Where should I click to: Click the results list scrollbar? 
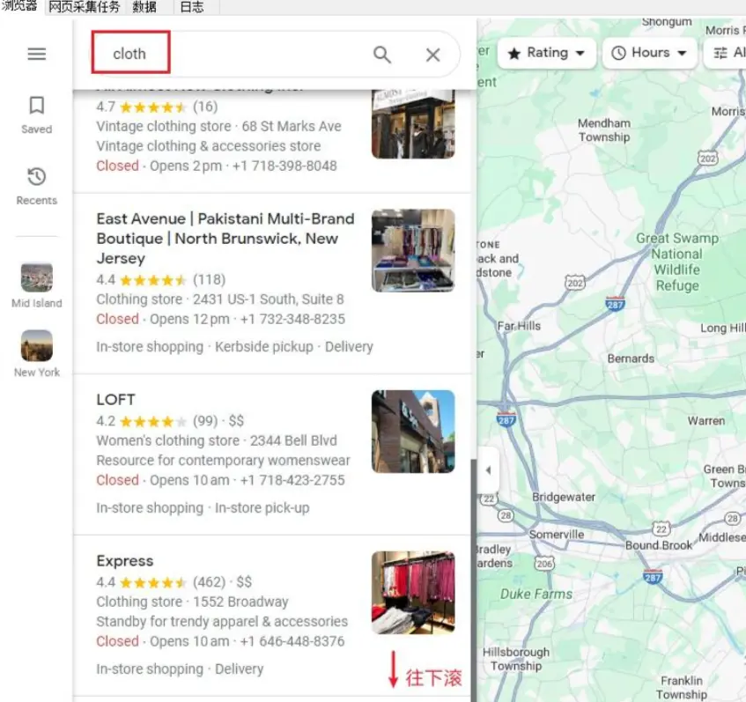pyautogui.click(x=473, y=579)
